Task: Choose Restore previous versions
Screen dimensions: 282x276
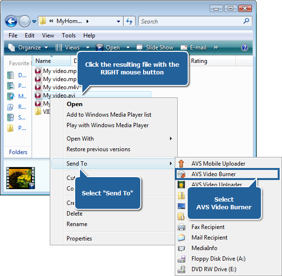Action: click(x=98, y=149)
